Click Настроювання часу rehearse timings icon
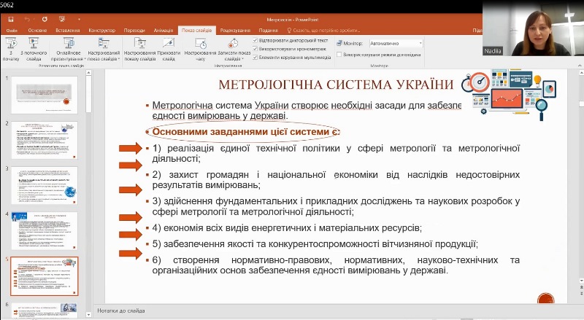The height and width of the screenshot is (320, 584). click(200, 49)
